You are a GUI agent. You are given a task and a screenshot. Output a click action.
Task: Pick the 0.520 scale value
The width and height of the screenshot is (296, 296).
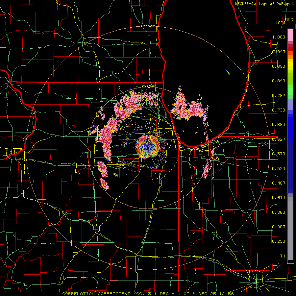pyautogui.click(x=279, y=169)
